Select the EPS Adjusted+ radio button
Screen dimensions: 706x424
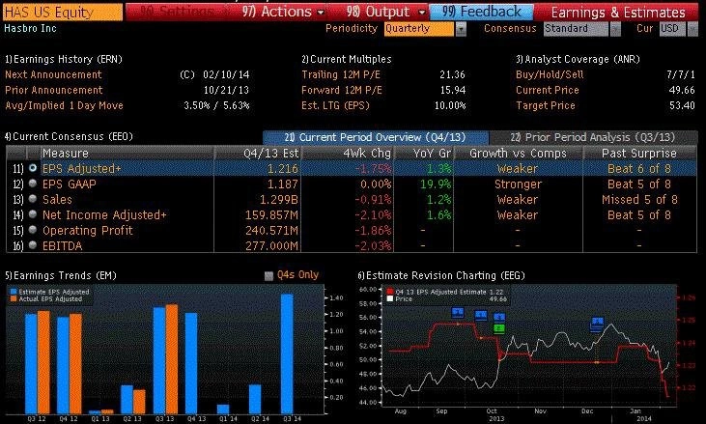pos(33,168)
